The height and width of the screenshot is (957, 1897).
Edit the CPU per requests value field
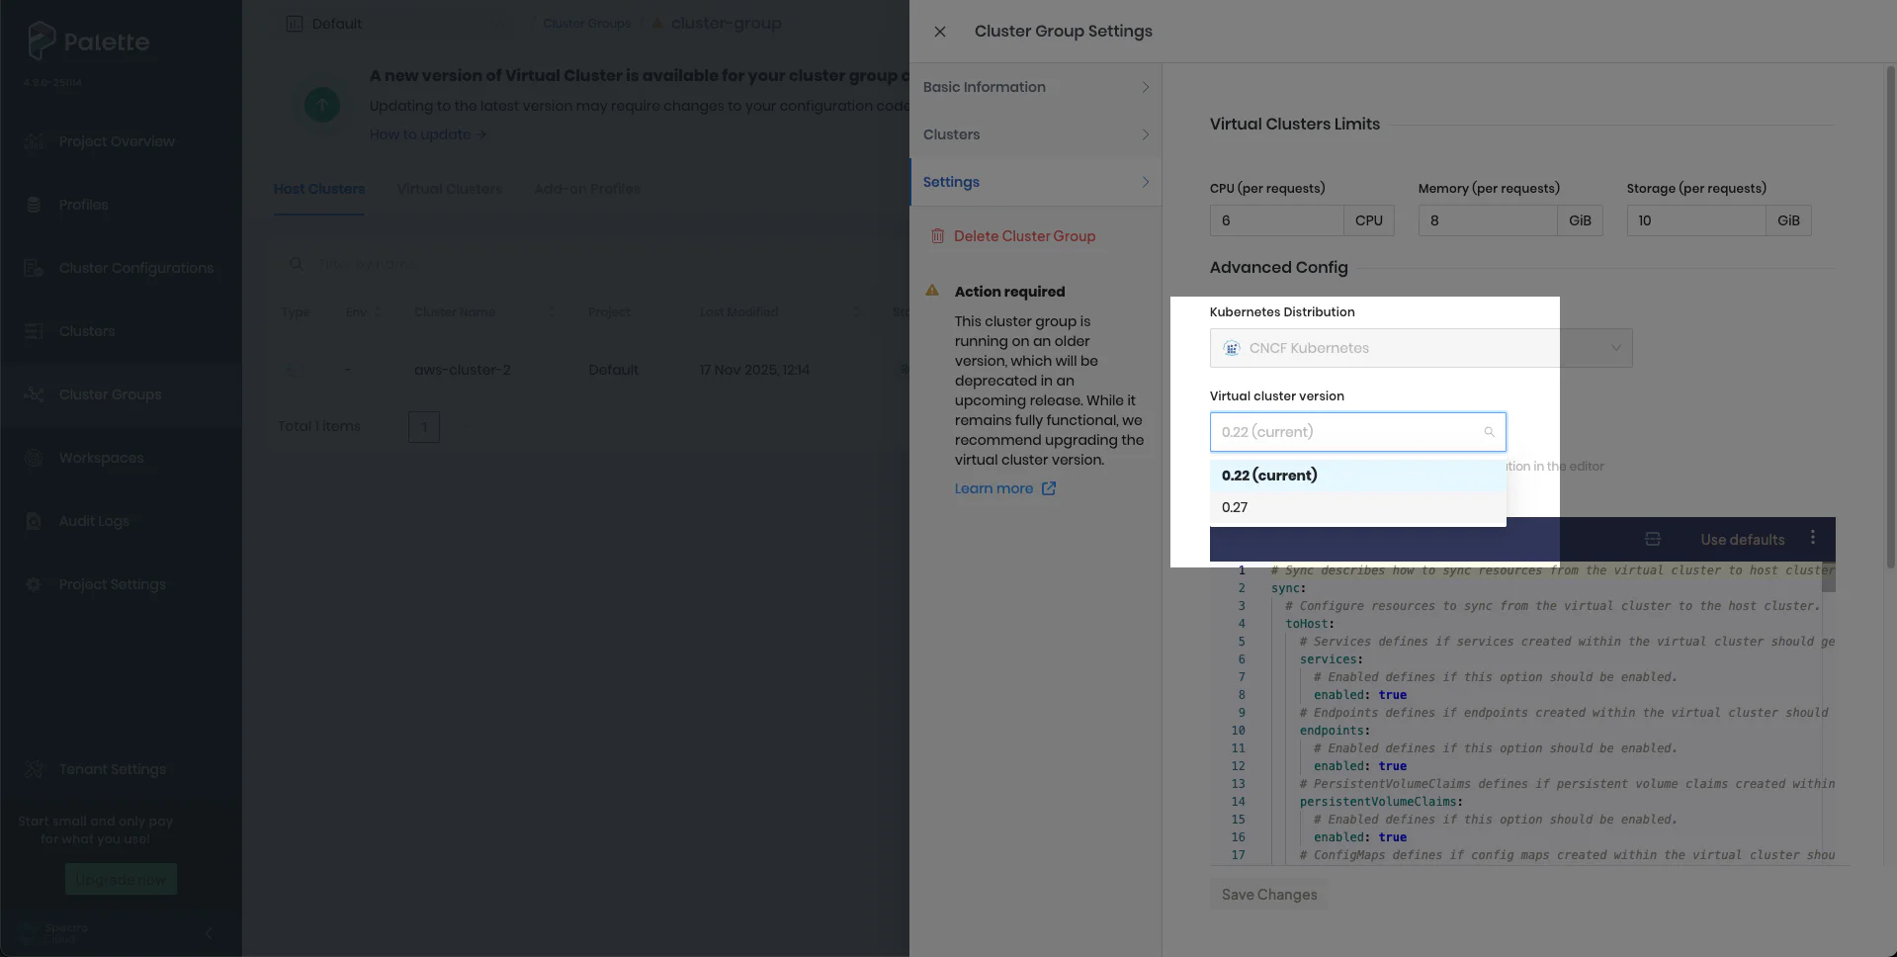(x=1277, y=220)
